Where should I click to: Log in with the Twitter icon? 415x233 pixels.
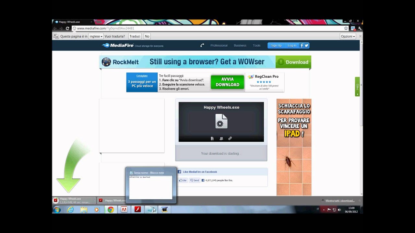[x=306, y=45]
